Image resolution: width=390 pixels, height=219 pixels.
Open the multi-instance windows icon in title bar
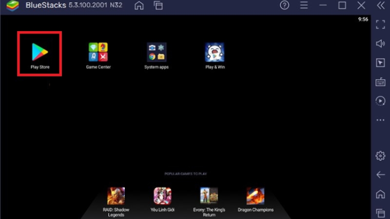pos(158,5)
